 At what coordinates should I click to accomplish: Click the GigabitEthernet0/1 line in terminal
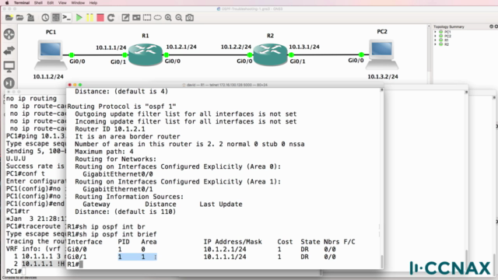[x=117, y=189]
